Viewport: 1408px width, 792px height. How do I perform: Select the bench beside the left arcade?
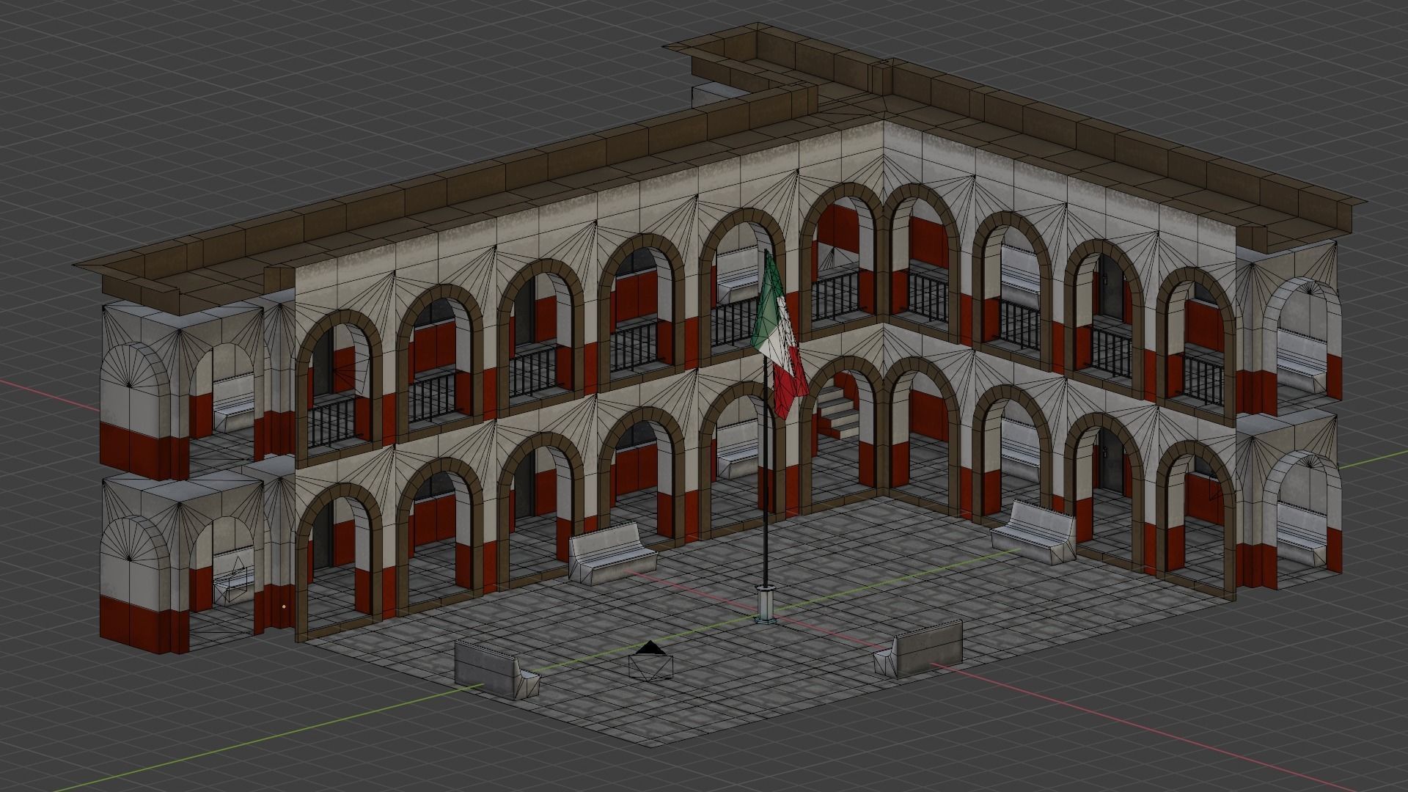pos(613,554)
